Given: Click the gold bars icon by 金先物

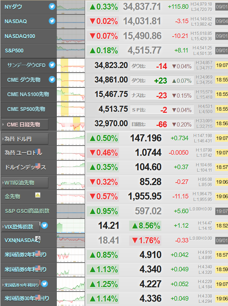Looking at the screenshot, I should pyautogui.click(x=38, y=195).
